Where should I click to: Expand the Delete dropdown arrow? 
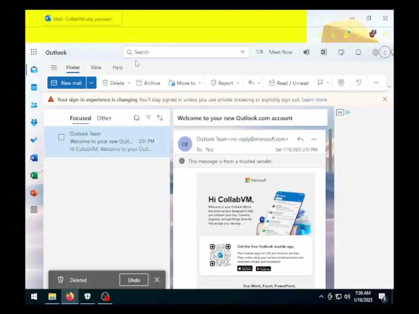129,83
